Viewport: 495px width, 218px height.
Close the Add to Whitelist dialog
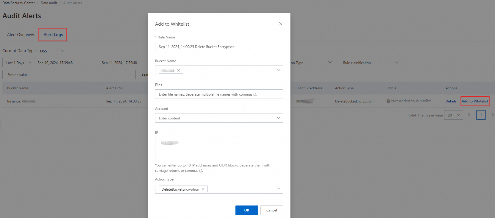(x=280, y=24)
